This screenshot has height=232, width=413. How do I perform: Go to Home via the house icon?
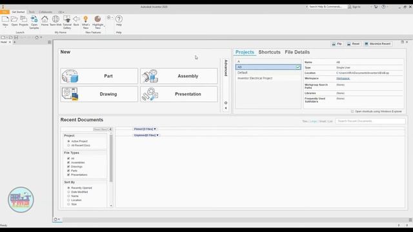click(x=45, y=19)
